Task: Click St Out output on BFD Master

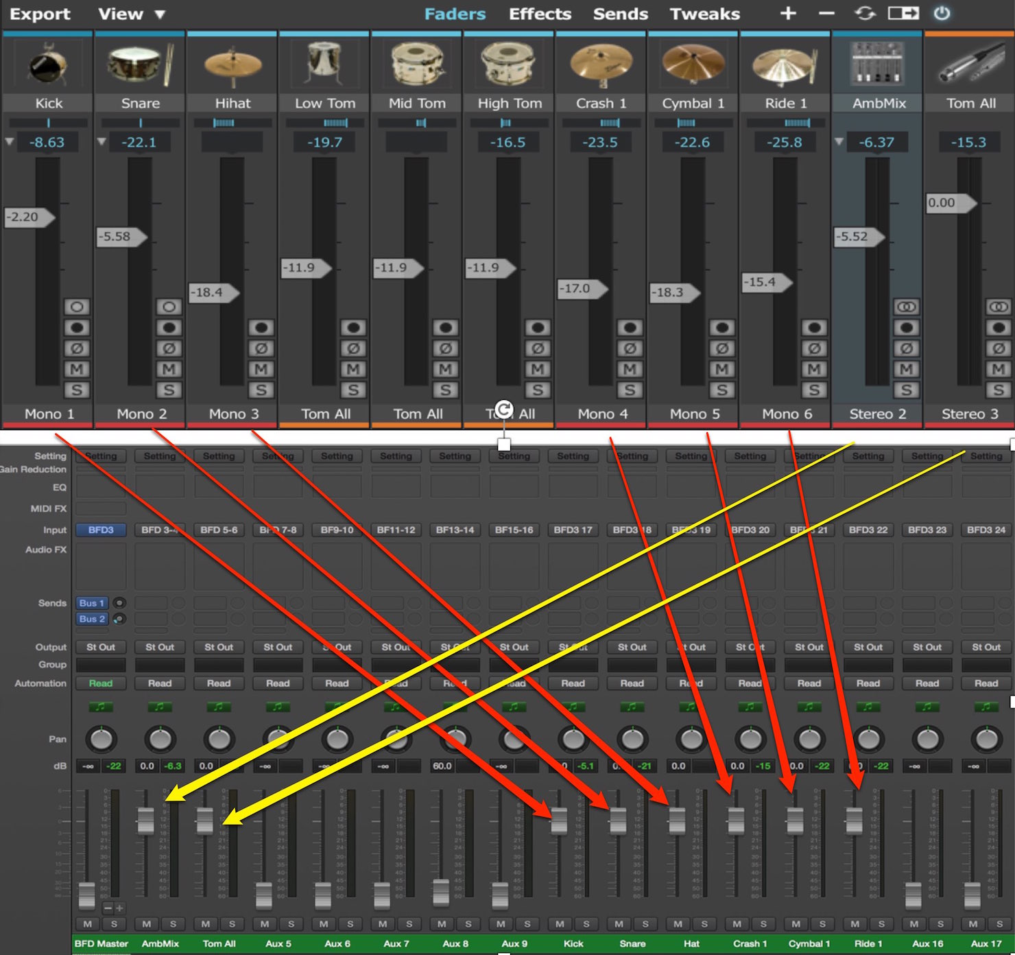Action: pyautogui.click(x=101, y=647)
